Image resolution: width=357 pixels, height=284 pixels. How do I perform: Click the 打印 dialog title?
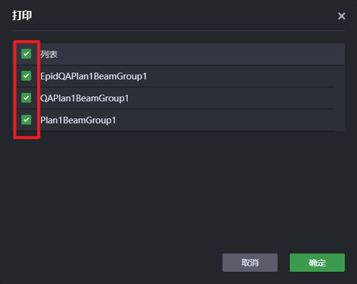coord(22,15)
